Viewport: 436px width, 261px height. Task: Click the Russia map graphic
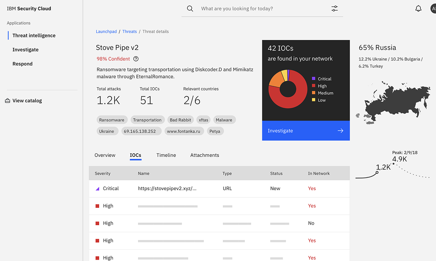click(x=393, y=102)
